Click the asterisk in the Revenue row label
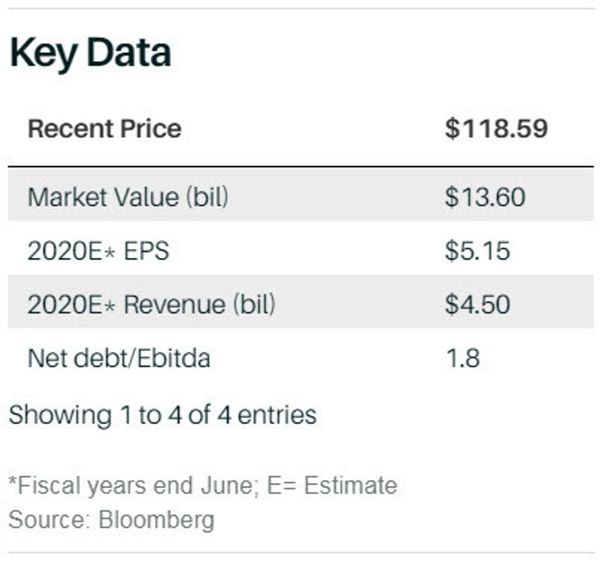 114,304
